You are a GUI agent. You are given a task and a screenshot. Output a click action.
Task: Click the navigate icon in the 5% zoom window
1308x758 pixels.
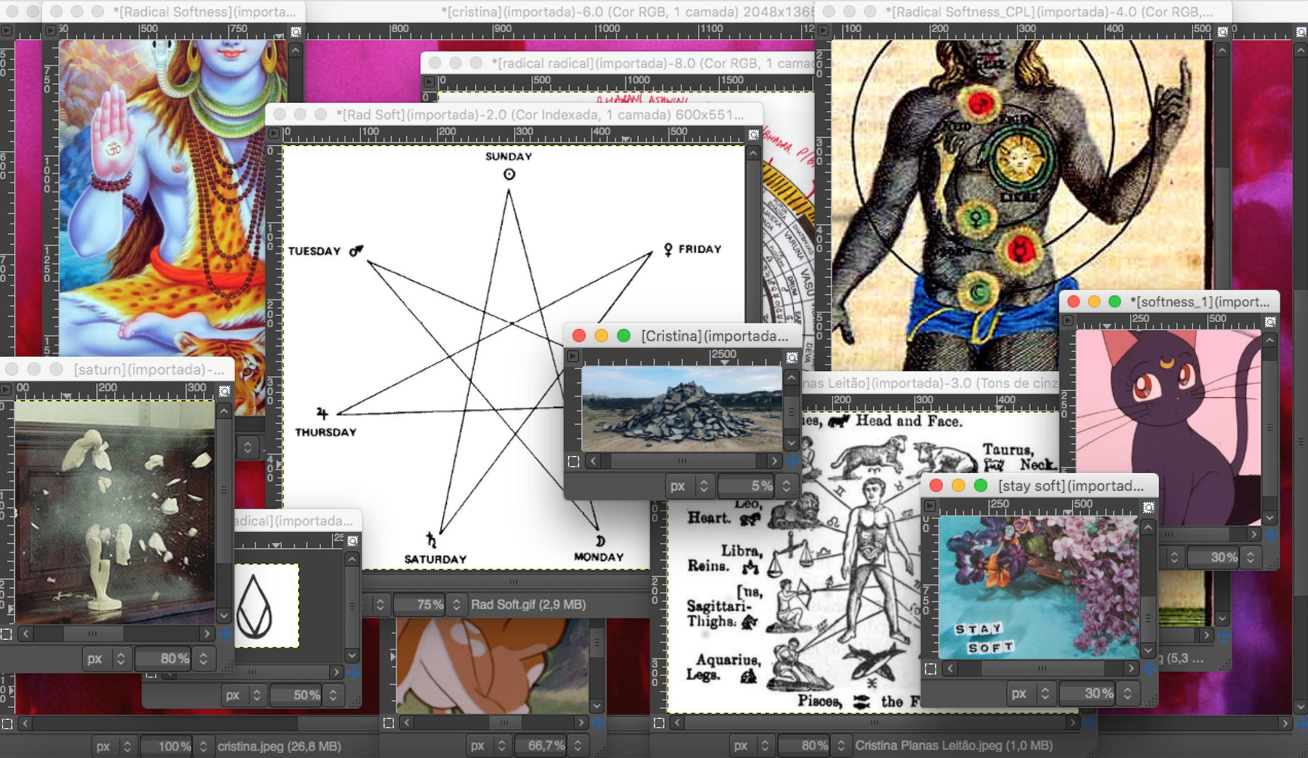coord(793,461)
